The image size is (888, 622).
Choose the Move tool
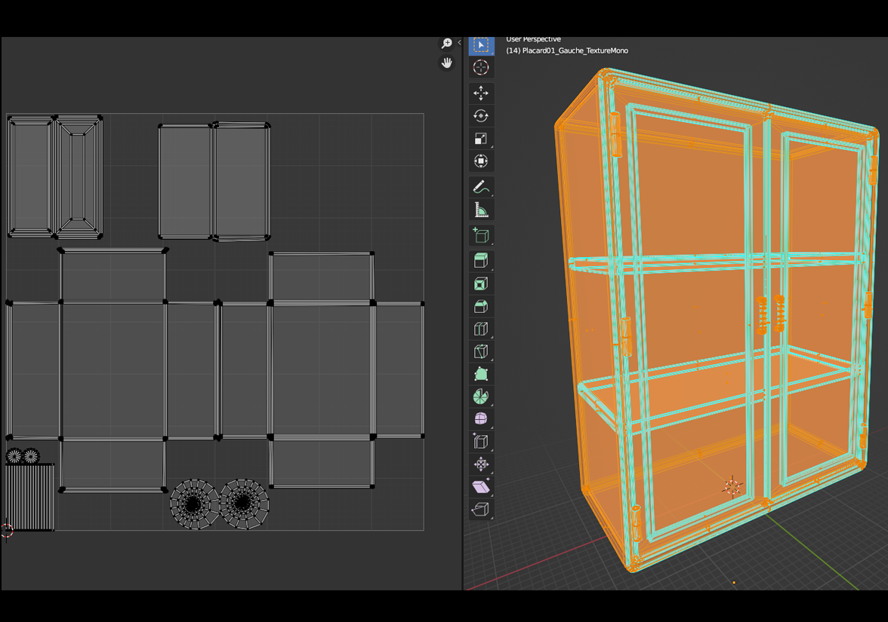tap(481, 93)
